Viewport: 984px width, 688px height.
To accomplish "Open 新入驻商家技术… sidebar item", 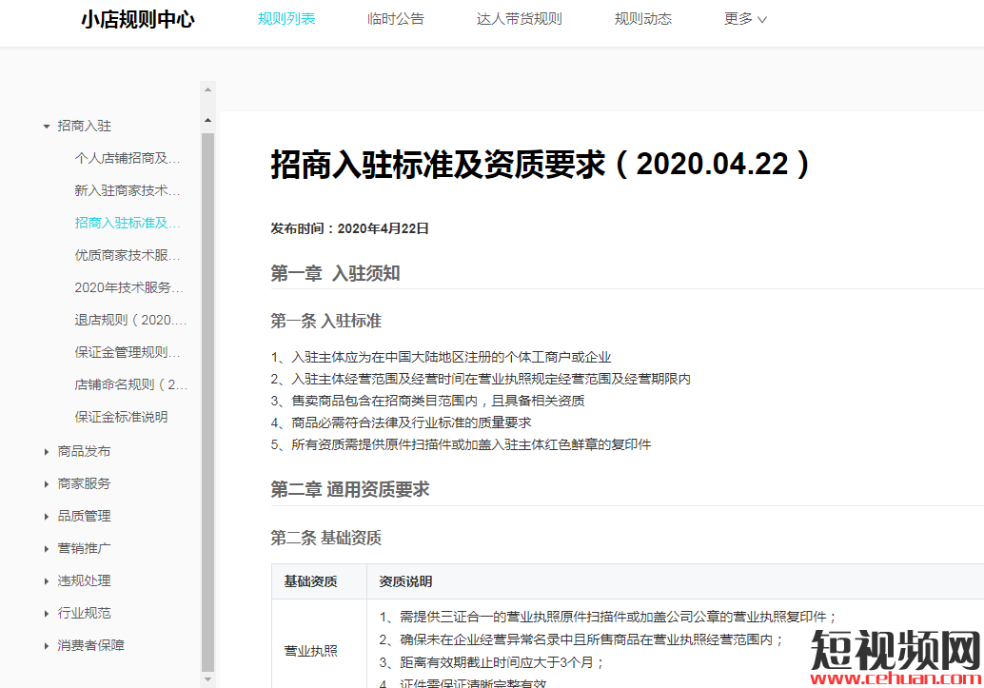I will coord(128,190).
